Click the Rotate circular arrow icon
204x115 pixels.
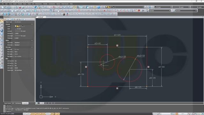point(23,14)
